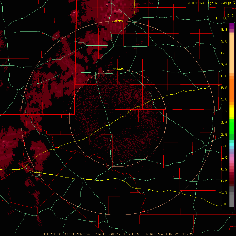The image size is (236, 236).
Task: Click the TH threshold label on scale
Action: 225,204
